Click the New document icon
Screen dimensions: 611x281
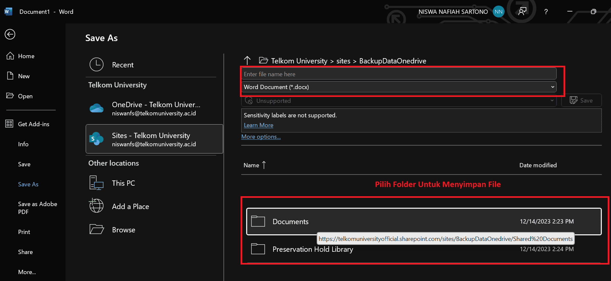pos(10,76)
